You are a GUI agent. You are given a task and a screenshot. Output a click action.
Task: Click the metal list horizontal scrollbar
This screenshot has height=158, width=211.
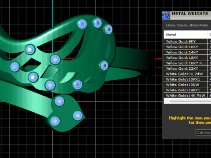tap(187, 101)
